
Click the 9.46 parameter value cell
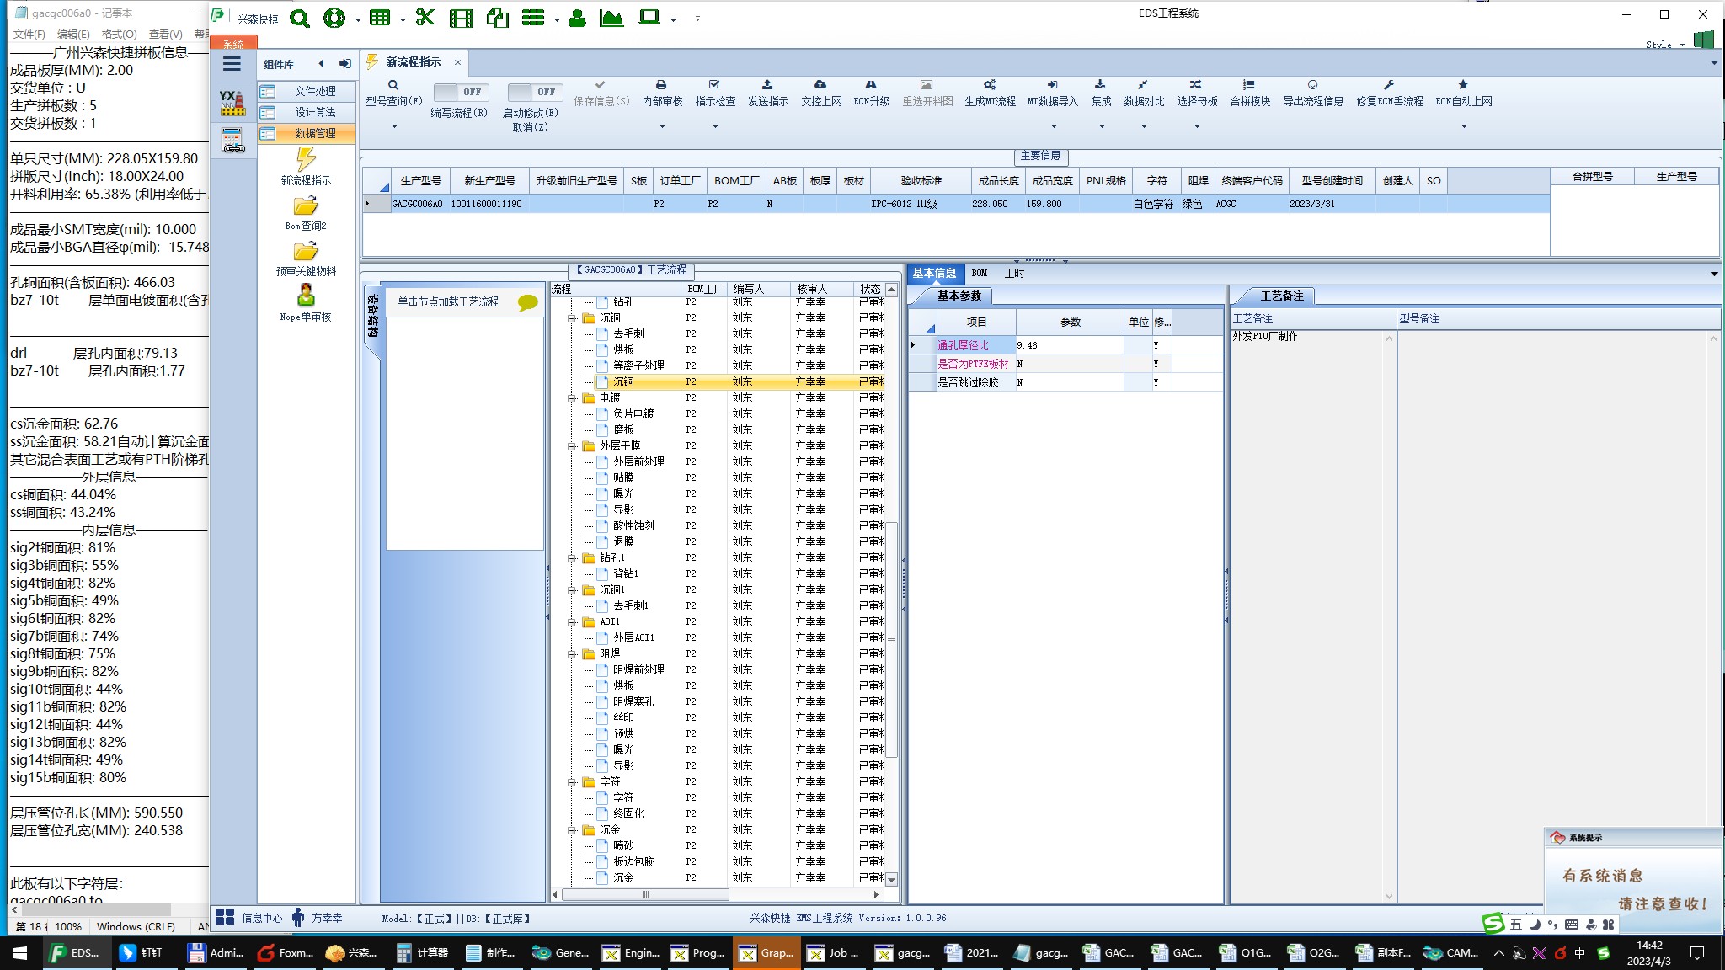pos(1069,345)
